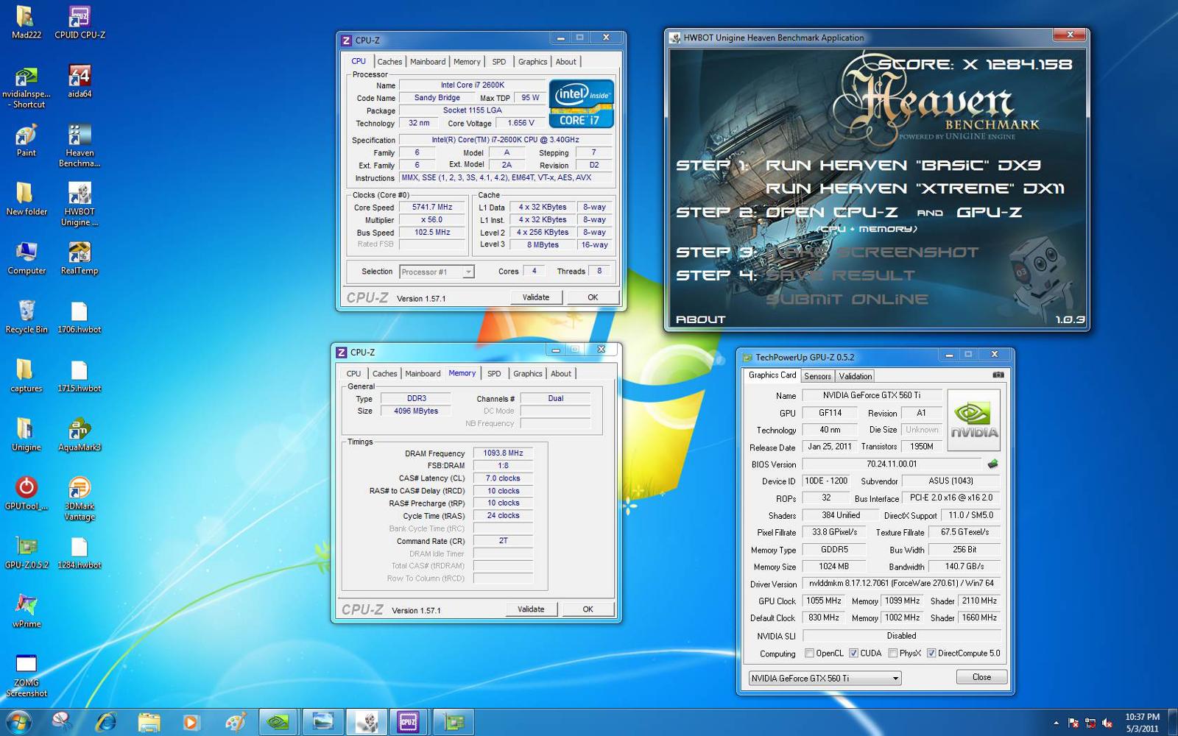
Task: Open Windows Explorer taskbar icon
Action: 149,722
